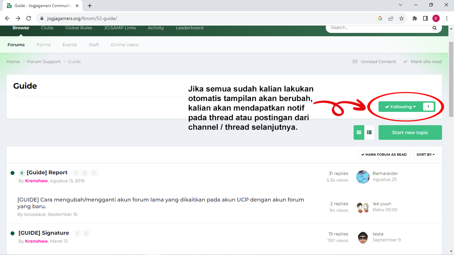Click the forum search field
The image size is (454, 255).
(380, 28)
